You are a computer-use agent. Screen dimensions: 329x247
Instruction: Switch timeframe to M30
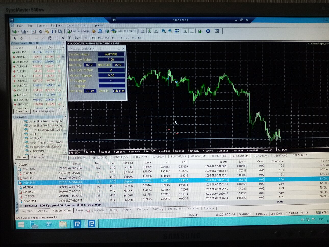(107, 38)
